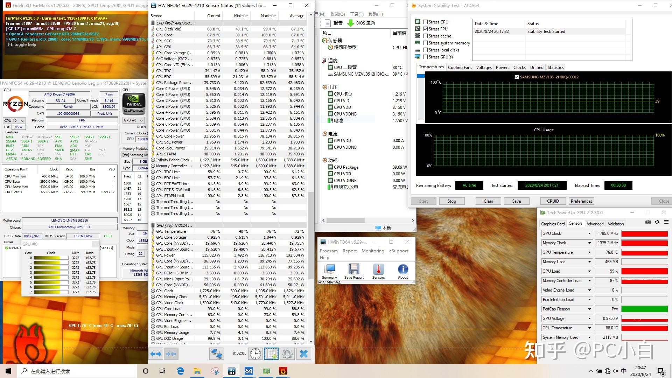The width and height of the screenshot is (672, 378).
Task: Toggle the SAMSUNG MZVLB512HBJQ checkbox on the temperature graph
Action: [x=517, y=77]
